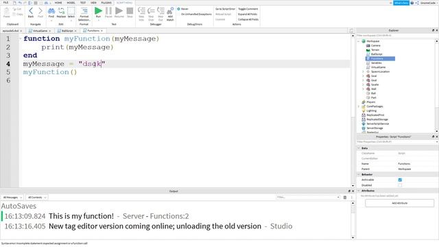Navigate Forward with the right arrow
This screenshot has width=439, height=247.
pos(40,11)
